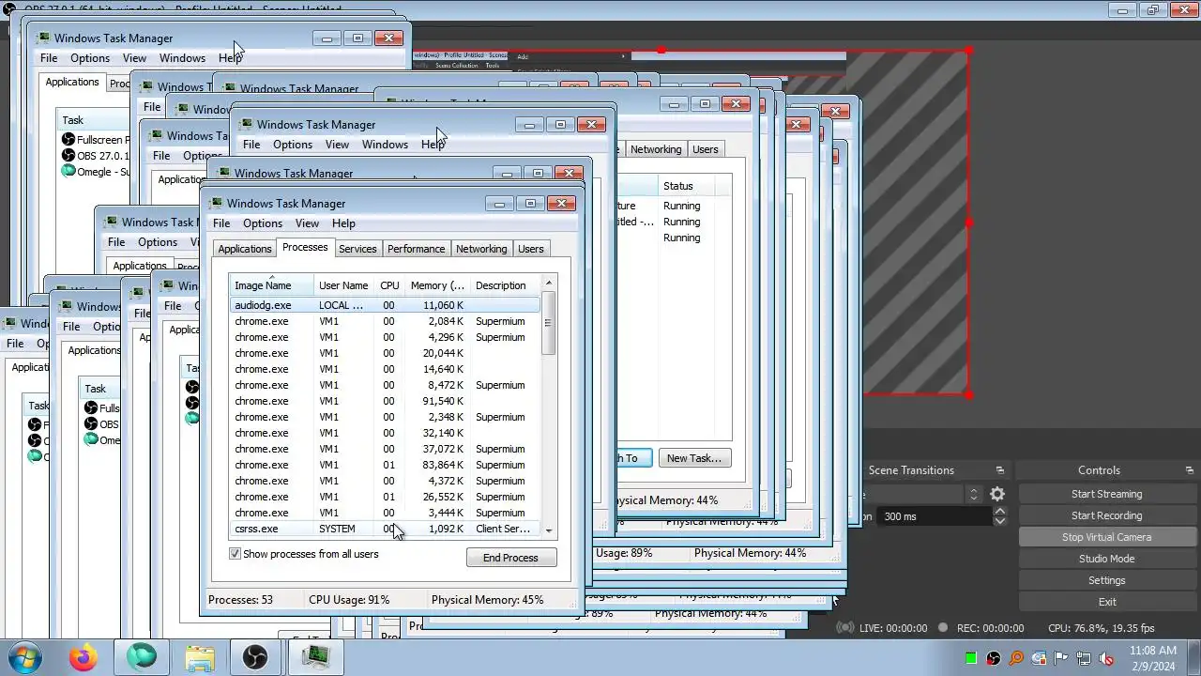This screenshot has height=676, width=1201.
Task: Click Supermium icon beside Omegle - Su task
Action: pos(68,171)
